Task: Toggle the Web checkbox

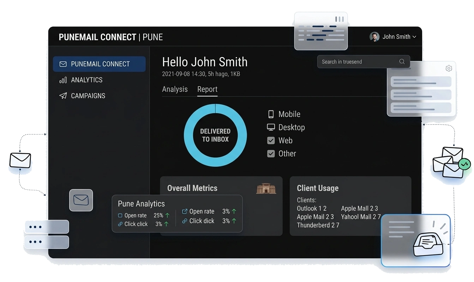Action: pos(271,141)
